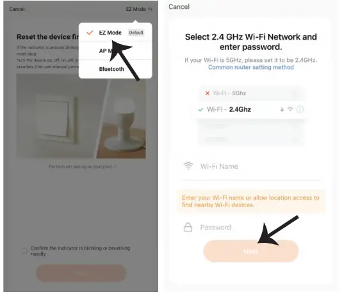Screen dimensions: 351x294
Task: Select AP Mode in the popup menu
Action: 115,51
